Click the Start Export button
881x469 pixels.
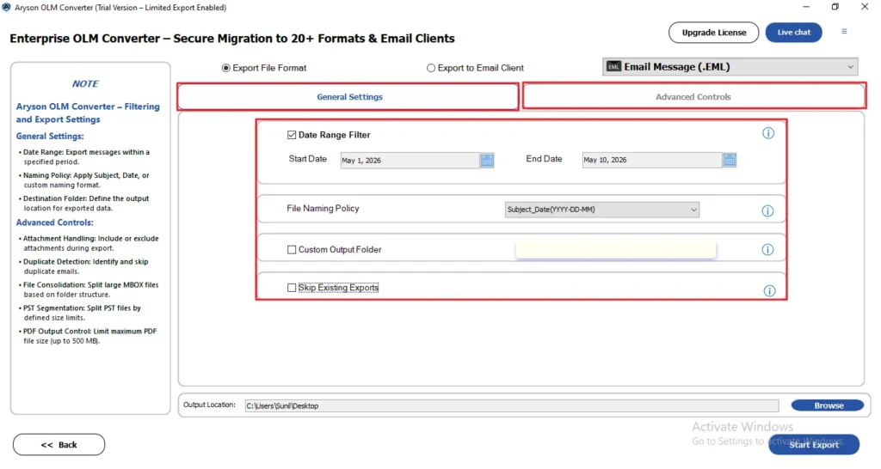click(814, 444)
